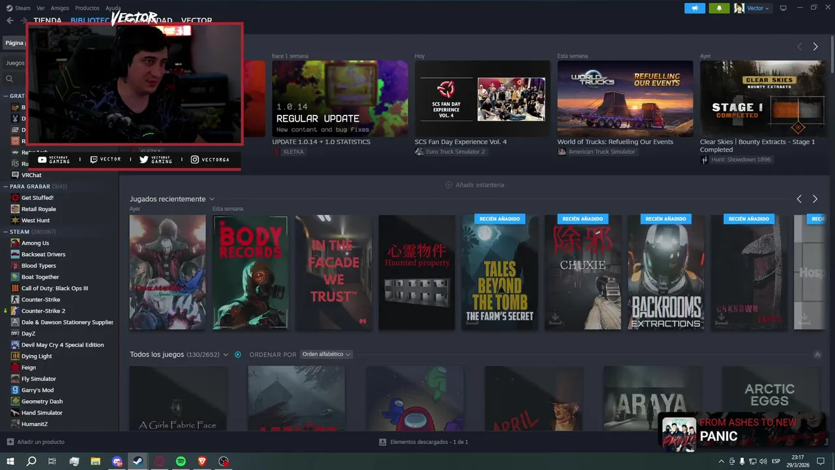Collapse the STEAM collection
The height and width of the screenshot is (470, 835).
coord(6,232)
